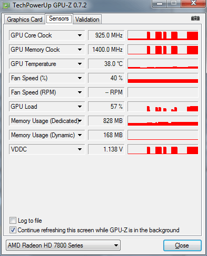Click the GPU-Z app icon in title bar
The height and width of the screenshot is (256, 207).
(6, 6)
